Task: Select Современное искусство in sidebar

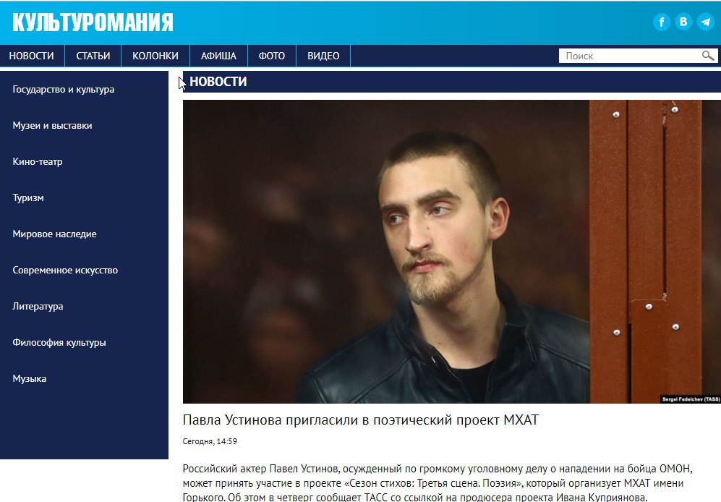Action: [65, 270]
